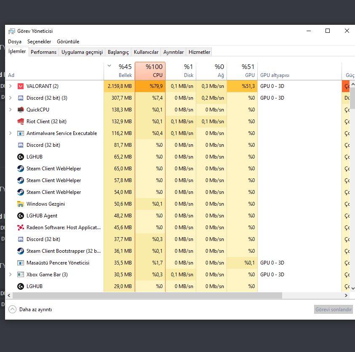Switch to the Hizmetler tab
The width and height of the screenshot is (355, 352).
199,52
